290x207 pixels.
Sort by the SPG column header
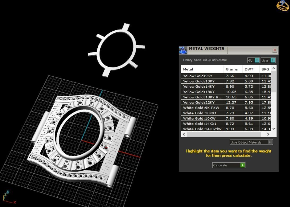click(265, 69)
